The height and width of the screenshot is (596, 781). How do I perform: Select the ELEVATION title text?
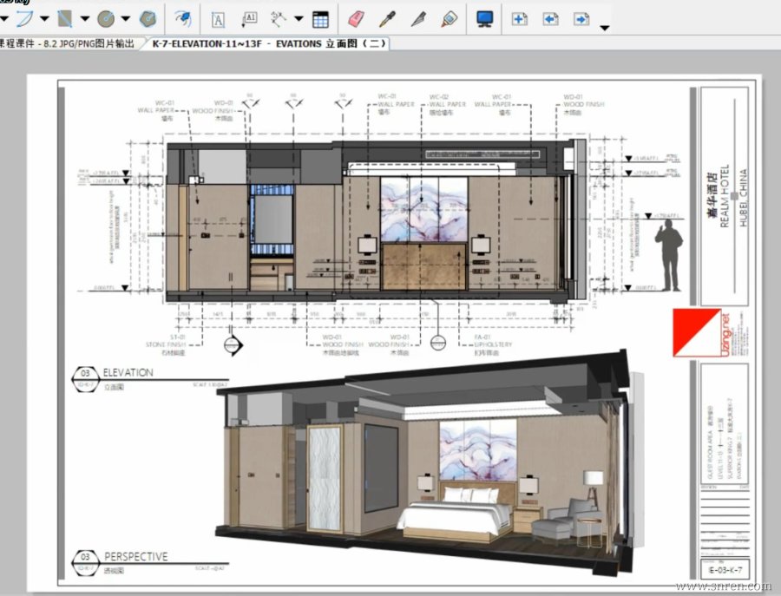[128, 372]
